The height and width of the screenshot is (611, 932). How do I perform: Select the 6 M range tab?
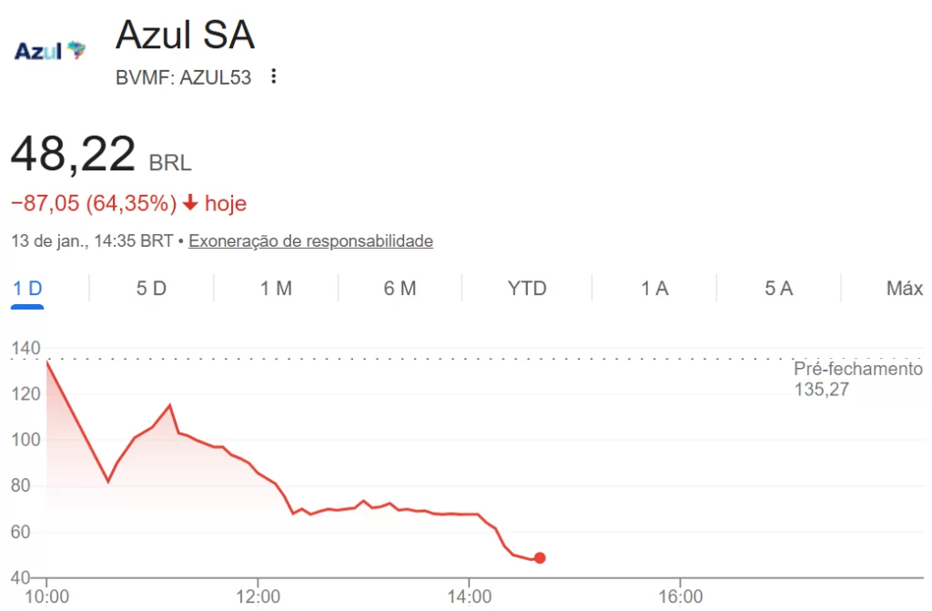click(400, 289)
